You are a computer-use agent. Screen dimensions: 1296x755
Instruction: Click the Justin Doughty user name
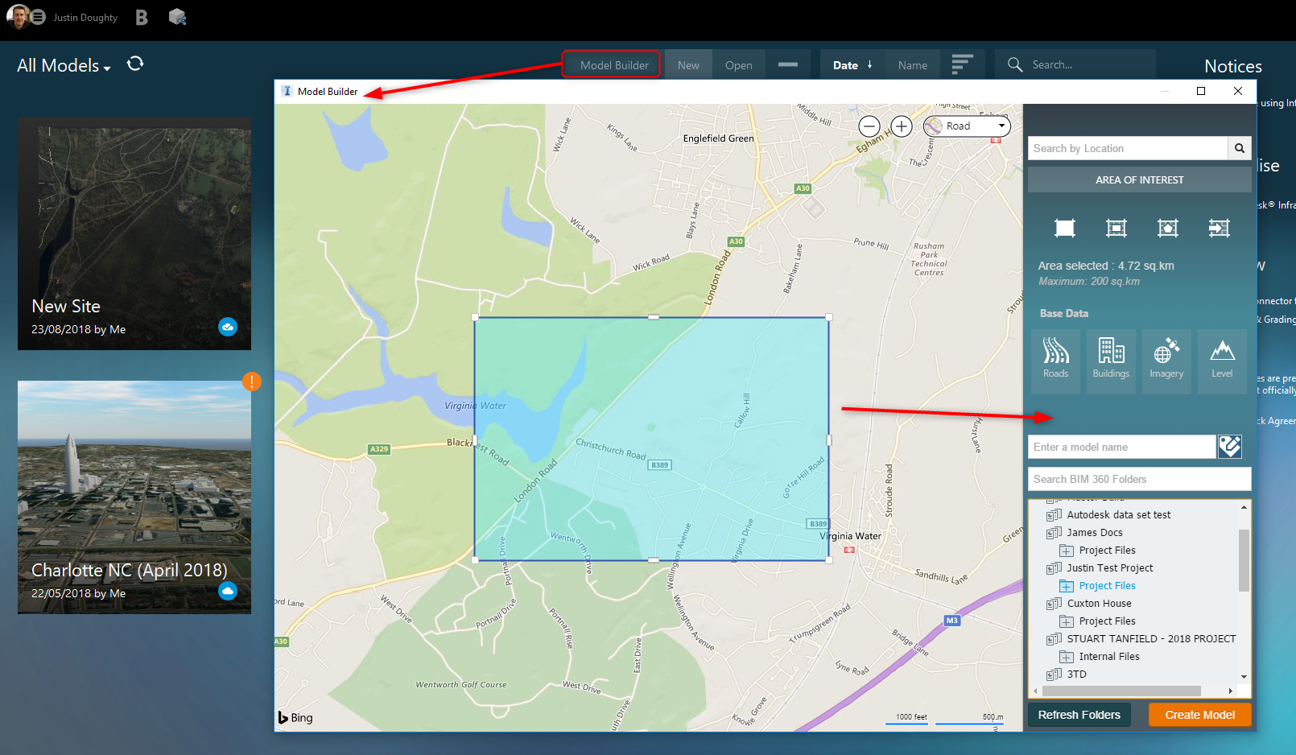pyautogui.click(x=85, y=18)
